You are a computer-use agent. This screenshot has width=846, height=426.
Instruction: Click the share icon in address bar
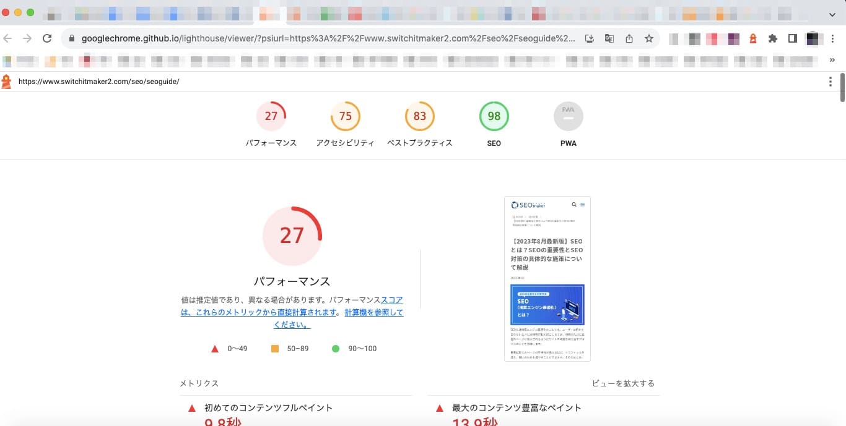[x=629, y=38]
